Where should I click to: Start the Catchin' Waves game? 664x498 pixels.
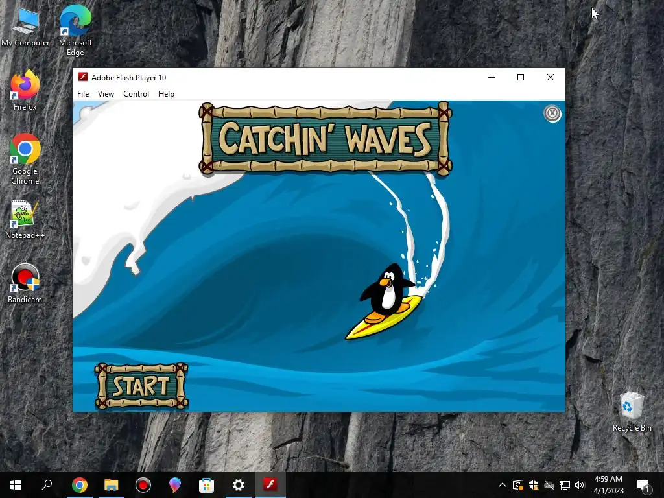(141, 386)
